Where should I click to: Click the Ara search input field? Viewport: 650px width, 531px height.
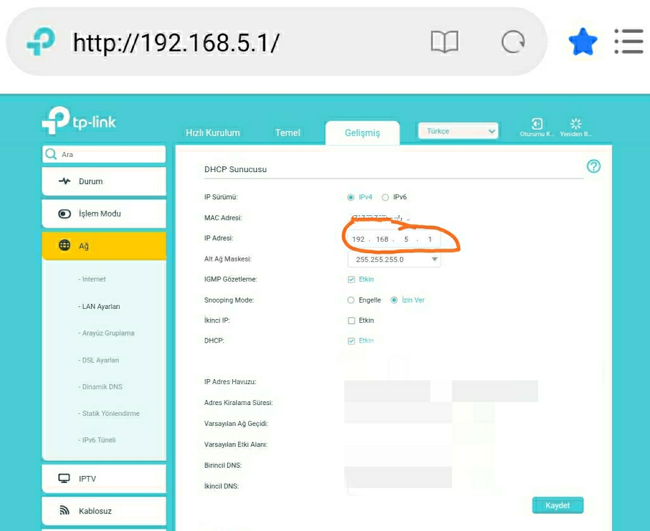104,154
